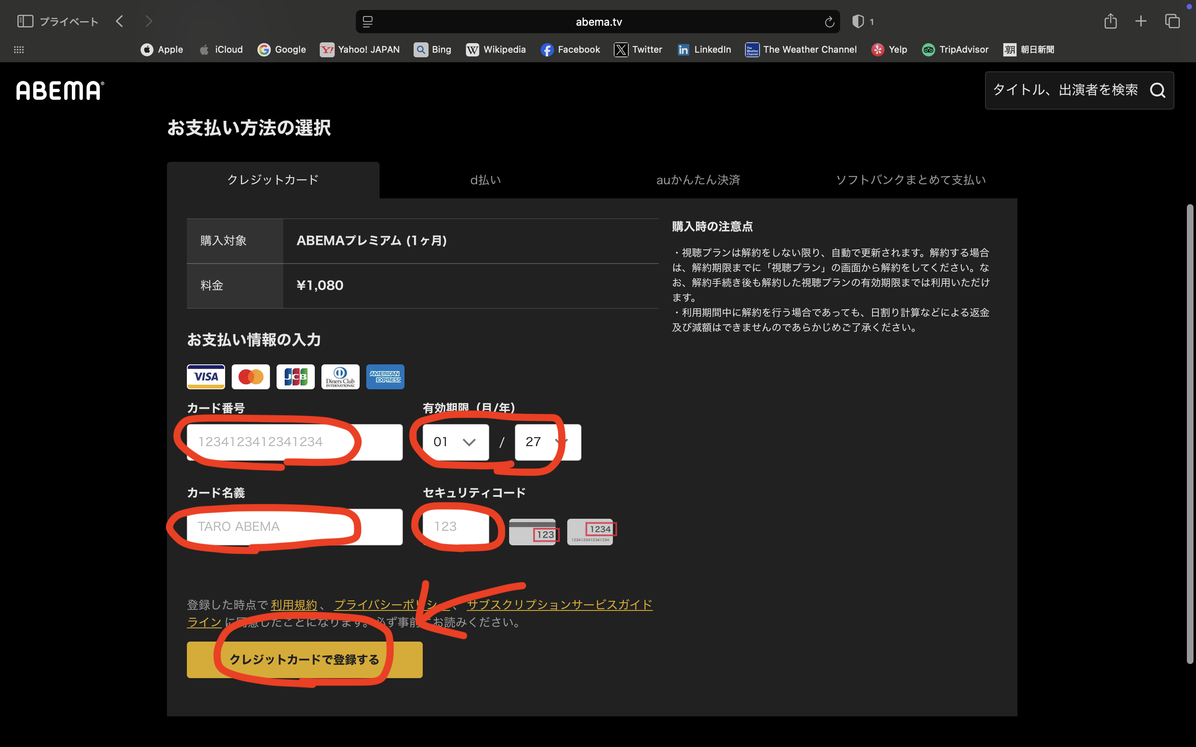Click the forward navigation arrow
1196x747 pixels.
[x=149, y=21]
